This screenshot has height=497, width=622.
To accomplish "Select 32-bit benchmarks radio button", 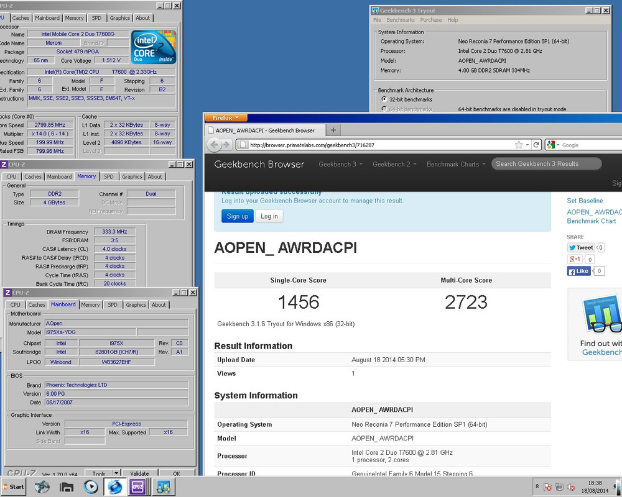I will (x=384, y=99).
